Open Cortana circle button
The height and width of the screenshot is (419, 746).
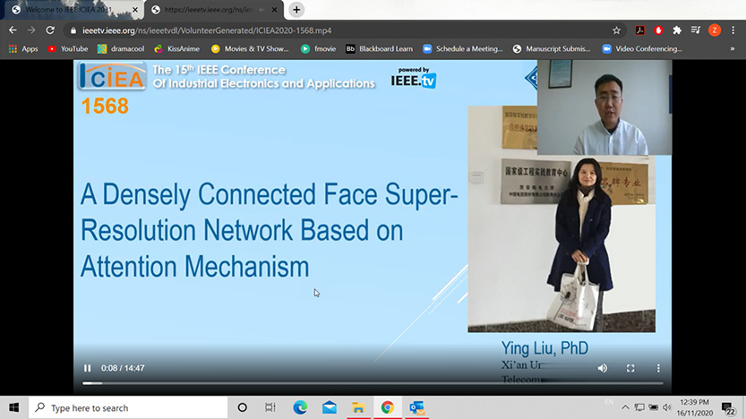[x=242, y=407]
